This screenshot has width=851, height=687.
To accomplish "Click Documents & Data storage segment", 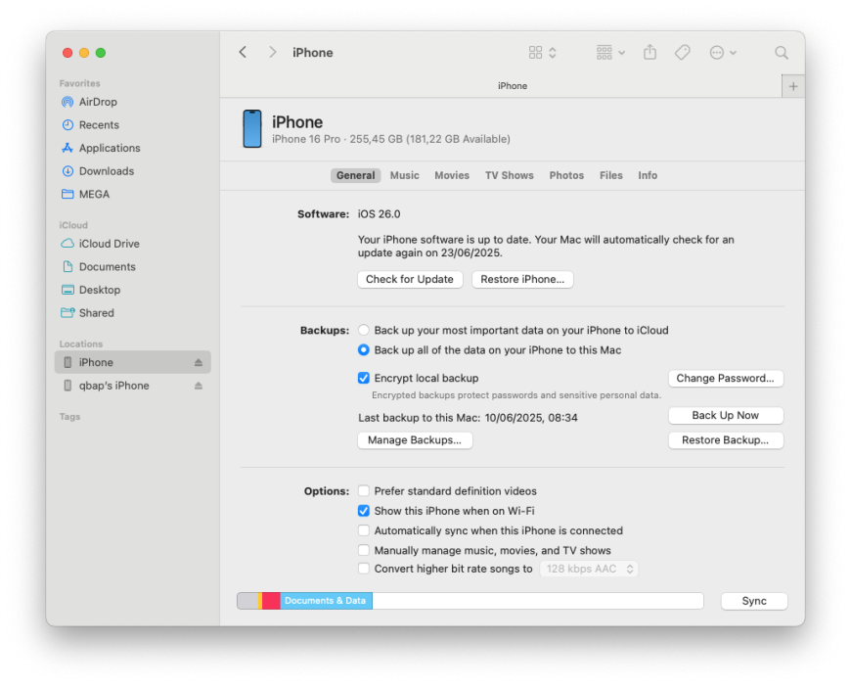I will click(x=326, y=601).
